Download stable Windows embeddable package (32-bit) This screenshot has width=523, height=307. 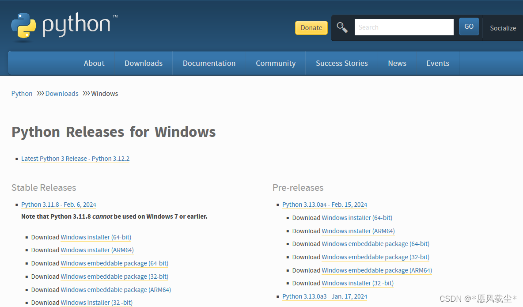[114, 277]
